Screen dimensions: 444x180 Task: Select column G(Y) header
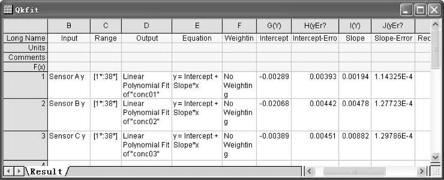click(x=273, y=25)
